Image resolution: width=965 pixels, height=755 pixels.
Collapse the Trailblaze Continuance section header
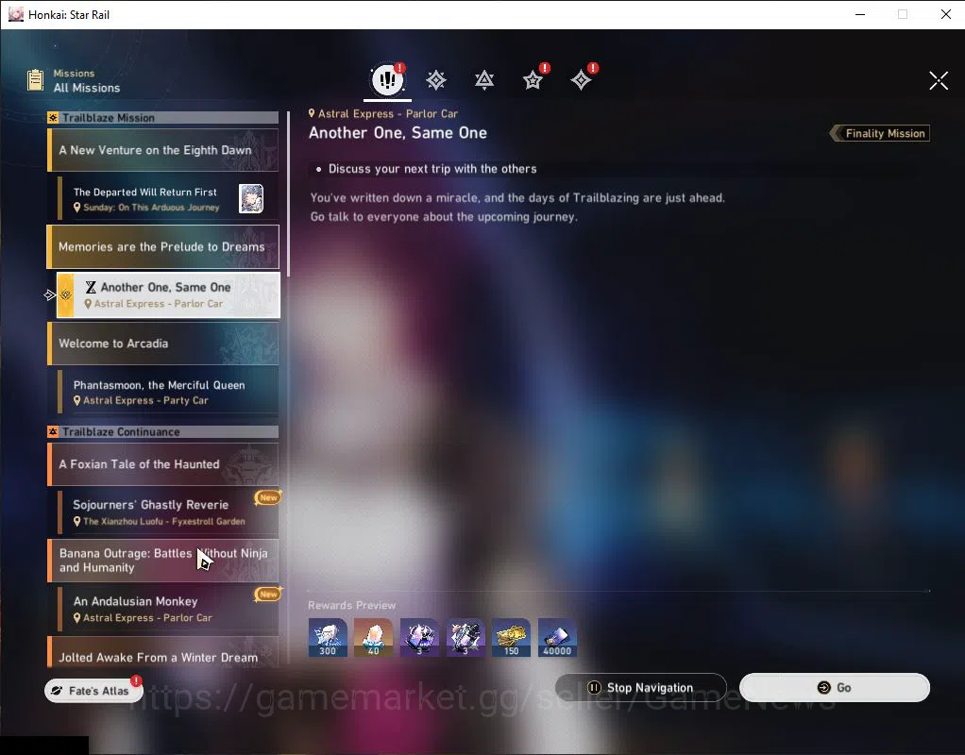click(x=163, y=432)
